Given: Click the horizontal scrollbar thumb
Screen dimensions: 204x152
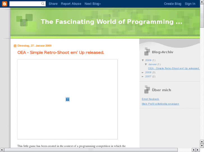Looking at the screenshot, I should [91, 150].
